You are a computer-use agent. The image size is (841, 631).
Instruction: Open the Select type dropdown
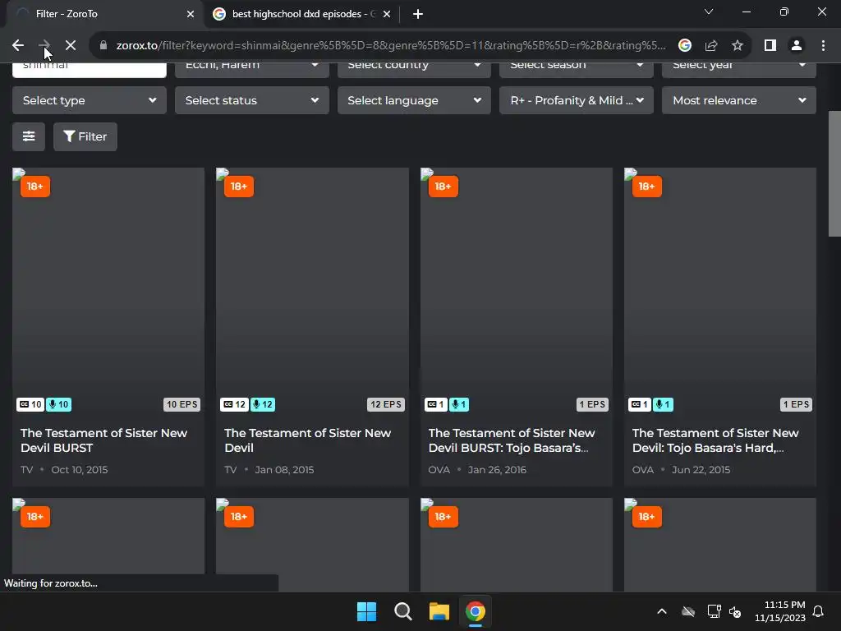[89, 100]
